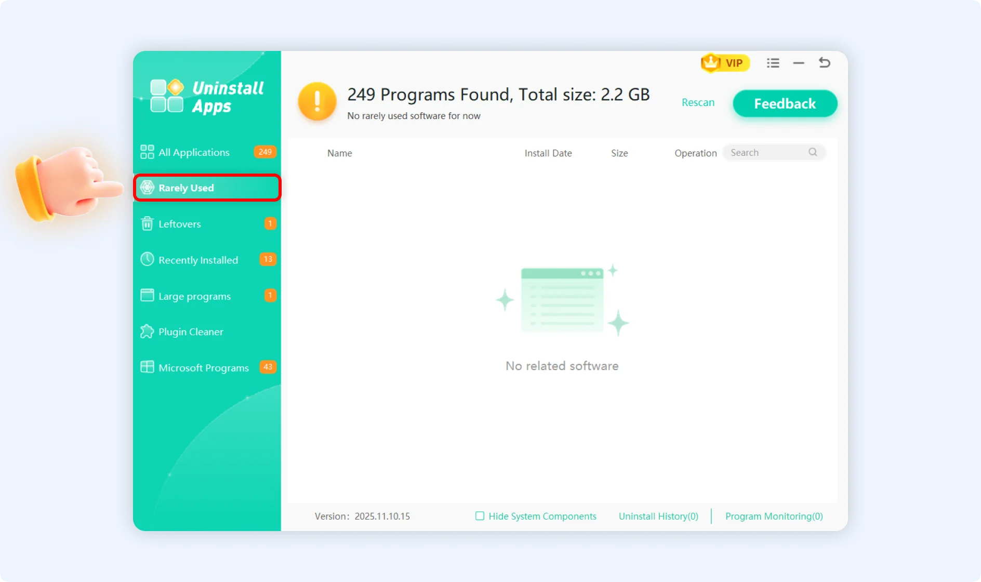Switch to Recently Installed section
Screen dimensions: 981x582
coord(198,260)
